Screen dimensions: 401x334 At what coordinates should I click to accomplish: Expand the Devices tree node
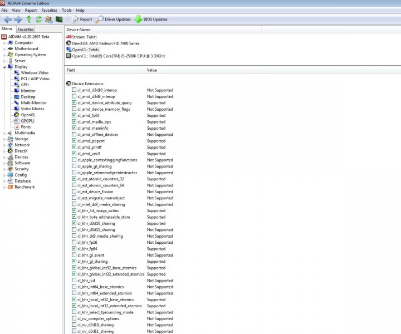click(4, 157)
